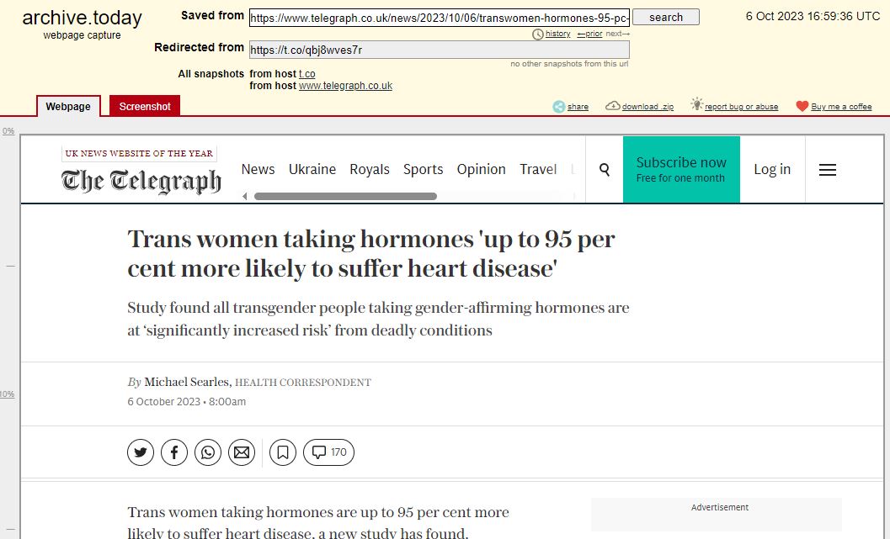Image resolution: width=890 pixels, height=539 pixels.
Task: Open the hamburger menu on the Telegraph site
Action: [x=827, y=169]
